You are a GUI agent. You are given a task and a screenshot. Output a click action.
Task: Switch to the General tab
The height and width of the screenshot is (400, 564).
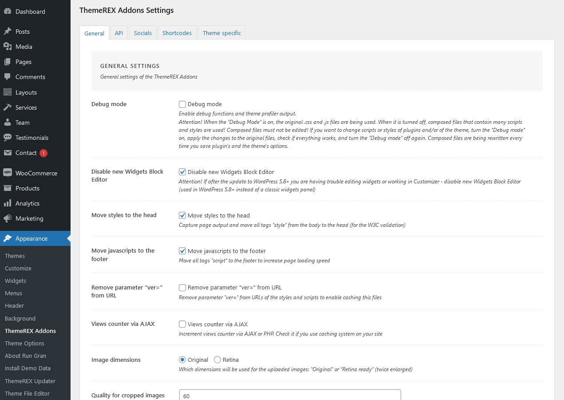pyautogui.click(x=94, y=33)
